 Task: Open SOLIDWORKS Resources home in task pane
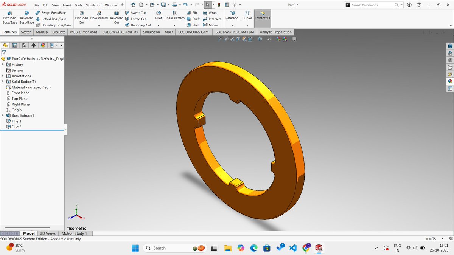[450, 53]
